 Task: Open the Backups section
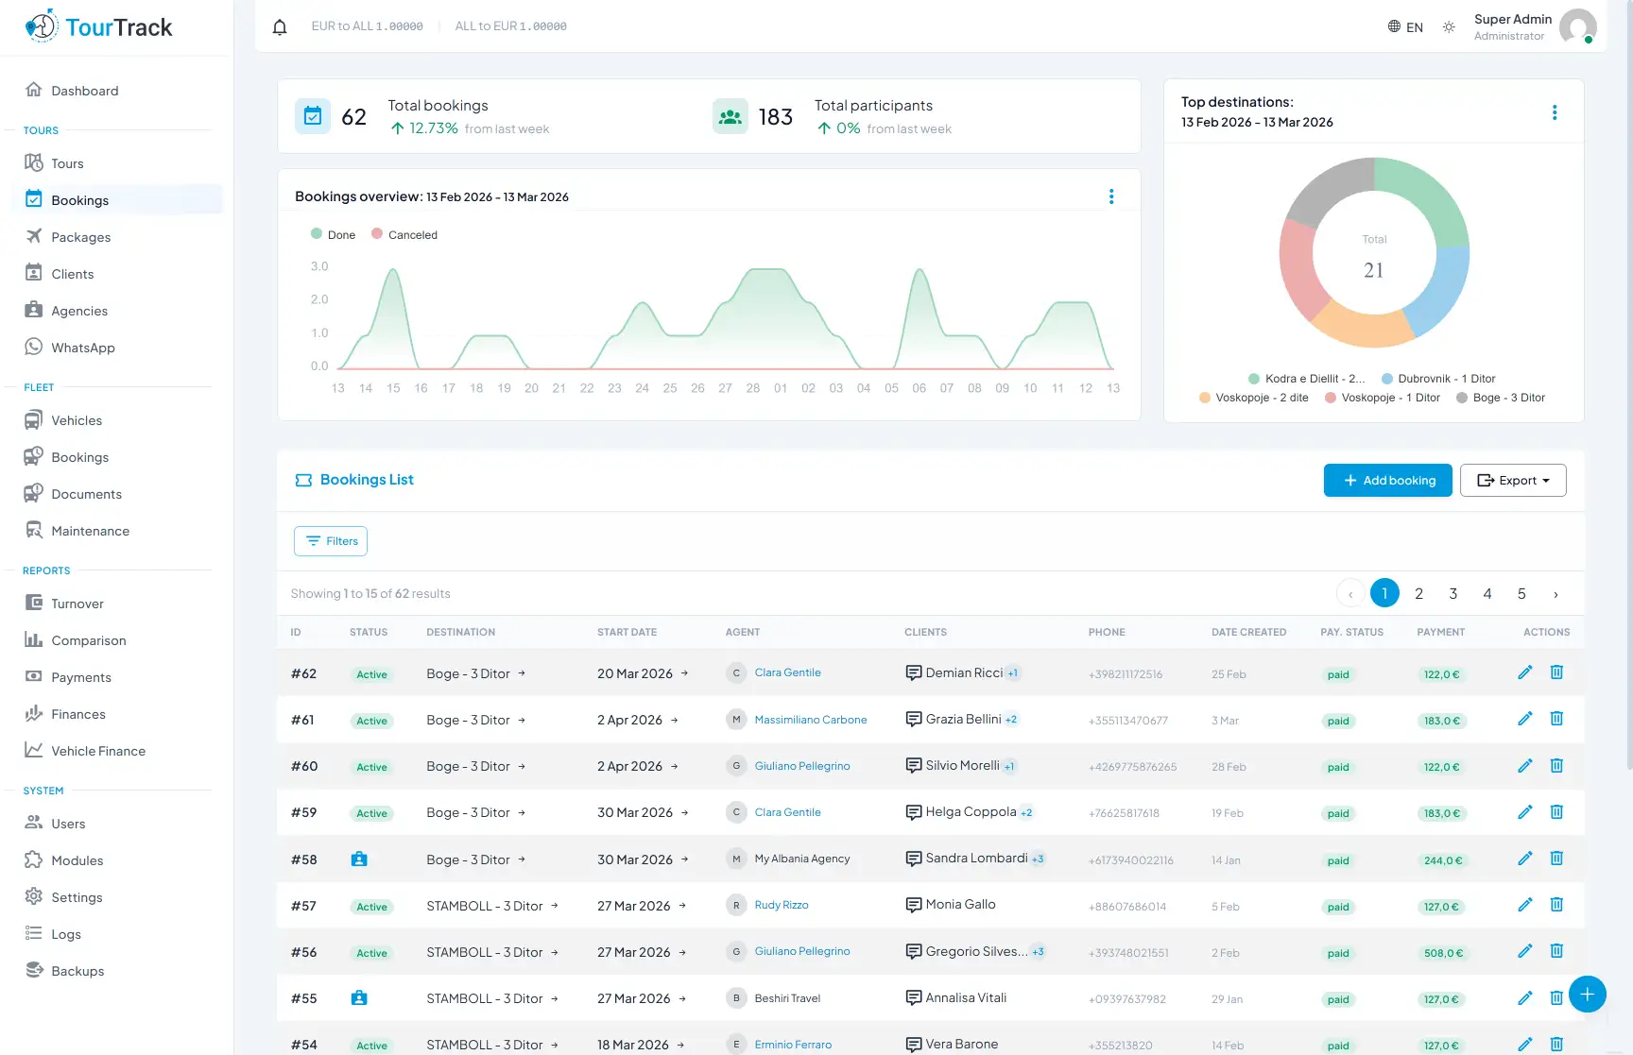(77, 970)
